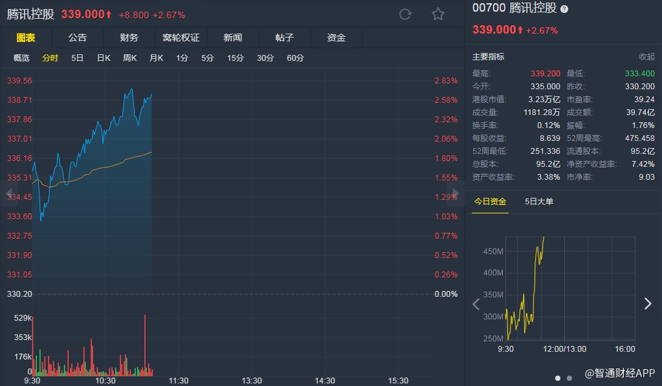Open the 今日资金 tab
The image size is (662, 386).
(x=489, y=202)
